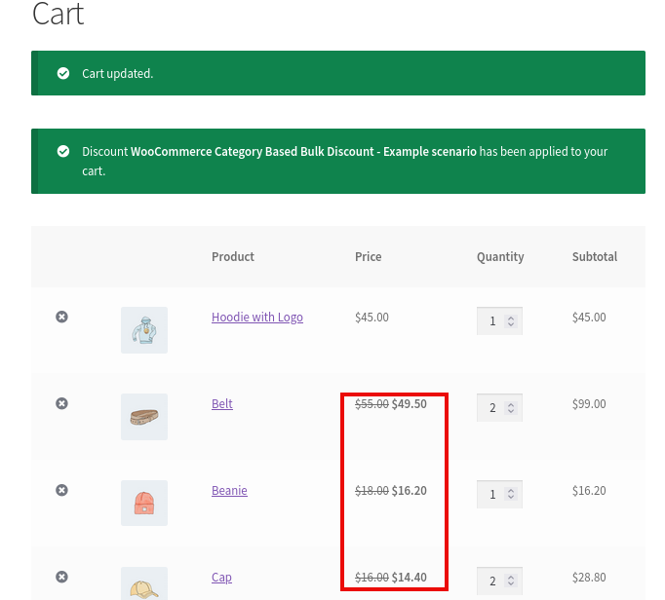Follow the Belt product link

coord(222,404)
